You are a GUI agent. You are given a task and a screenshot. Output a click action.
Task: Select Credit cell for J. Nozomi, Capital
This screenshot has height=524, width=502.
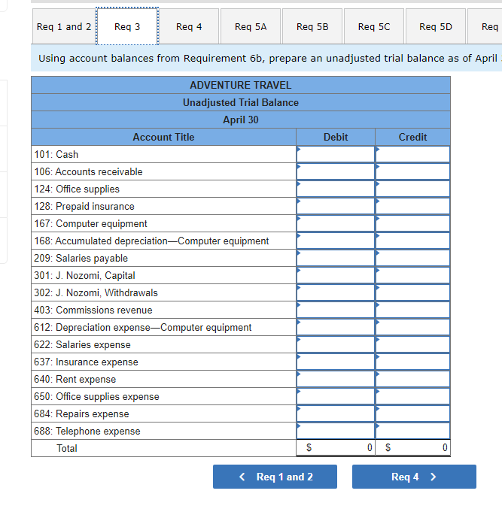pos(412,275)
